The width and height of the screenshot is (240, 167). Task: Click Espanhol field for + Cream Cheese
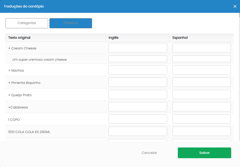pyautogui.click(x=202, y=48)
